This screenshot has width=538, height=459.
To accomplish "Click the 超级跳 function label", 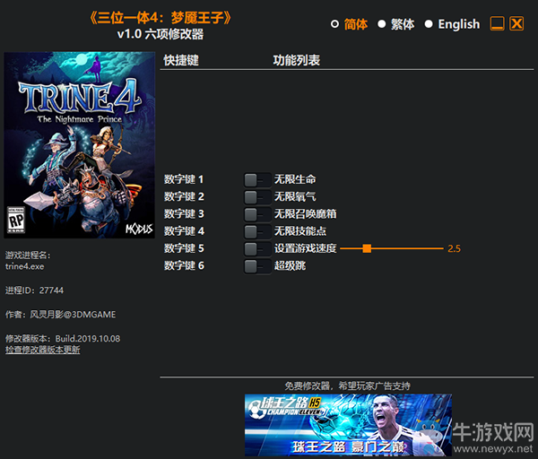I will click(x=290, y=265).
